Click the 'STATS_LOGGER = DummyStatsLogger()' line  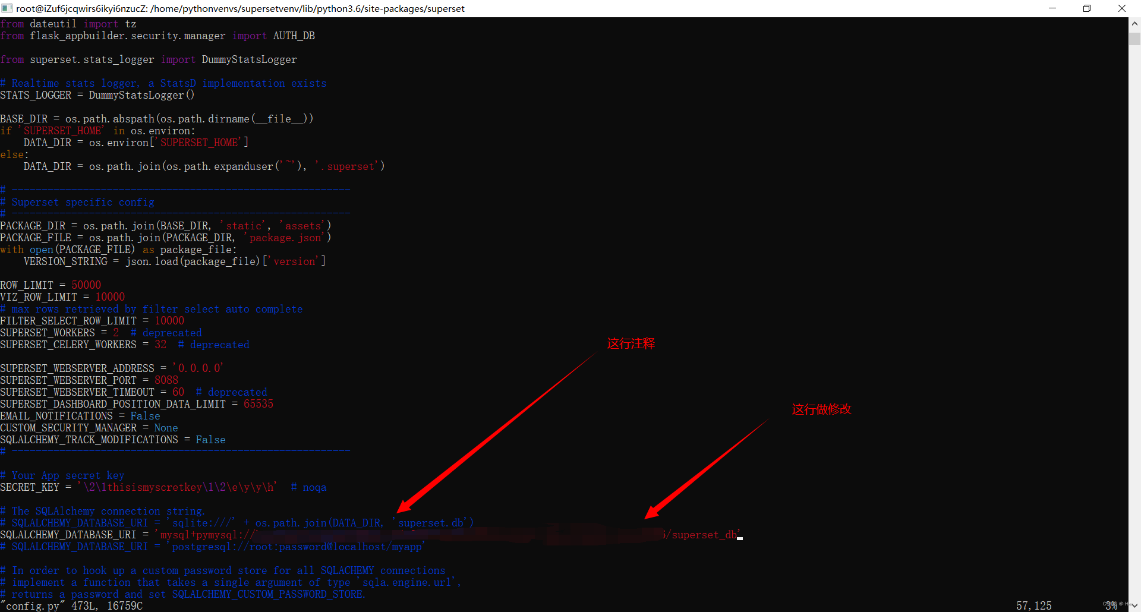97,95
